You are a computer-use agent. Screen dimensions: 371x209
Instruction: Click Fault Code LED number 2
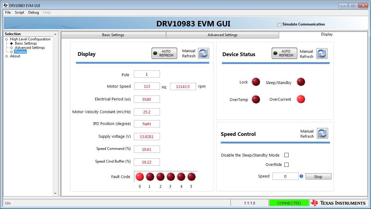[161, 177]
